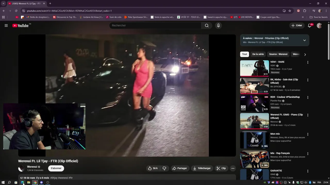The width and height of the screenshot is (330, 185).
Task: Click the browser address bar URL
Action: click(69, 11)
